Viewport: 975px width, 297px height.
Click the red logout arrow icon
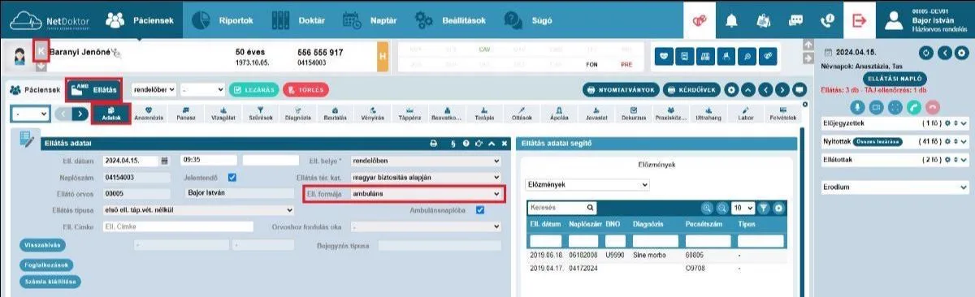[x=859, y=19]
